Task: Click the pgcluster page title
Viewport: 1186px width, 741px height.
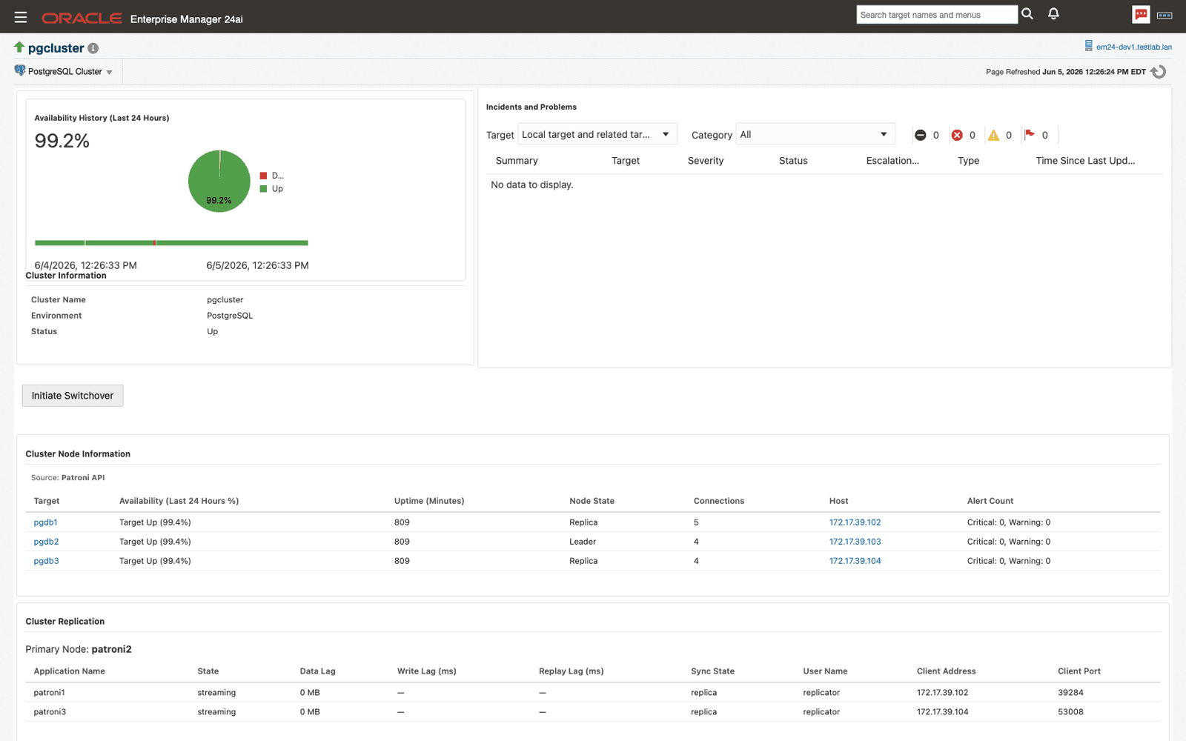Action: click(56, 48)
